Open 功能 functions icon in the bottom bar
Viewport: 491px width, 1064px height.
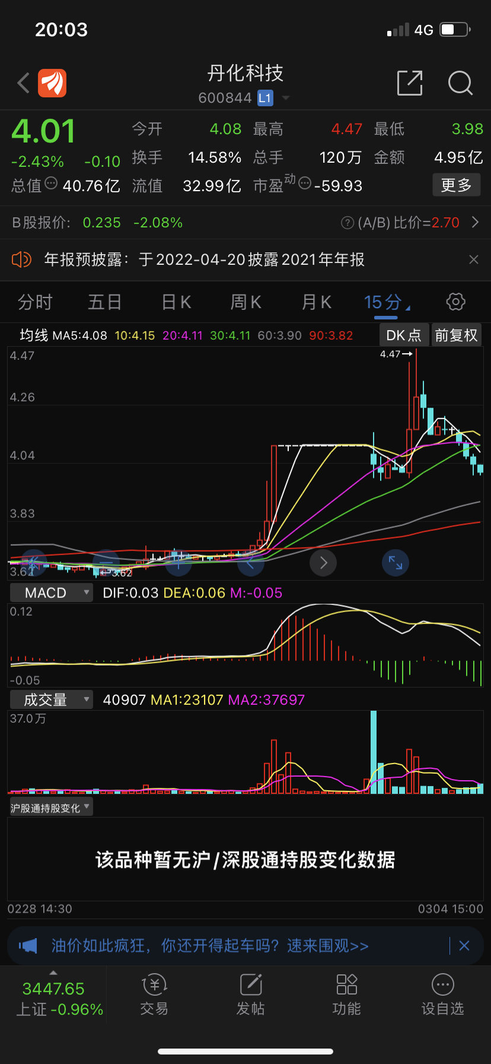tap(347, 995)
